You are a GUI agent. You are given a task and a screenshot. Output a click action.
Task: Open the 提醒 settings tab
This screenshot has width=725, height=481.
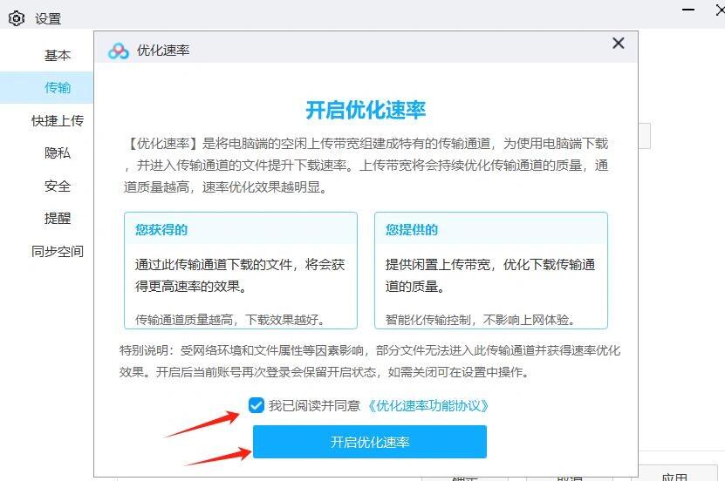pyautogui.click(x=58, y=218)
